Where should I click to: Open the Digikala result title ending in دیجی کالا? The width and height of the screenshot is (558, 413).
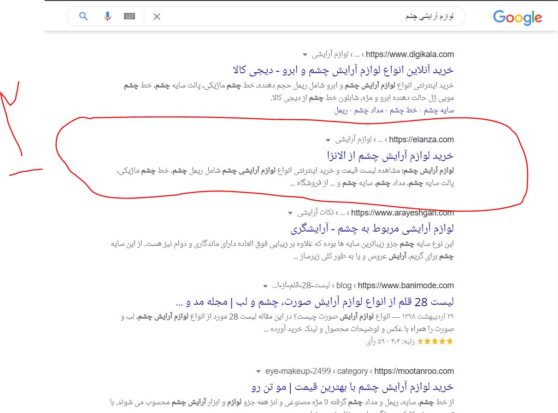[x=343, y=70]
